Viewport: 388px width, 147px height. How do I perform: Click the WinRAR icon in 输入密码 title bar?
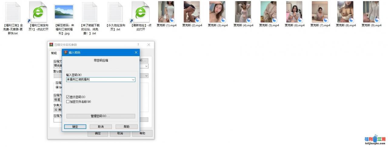(65, 52)
